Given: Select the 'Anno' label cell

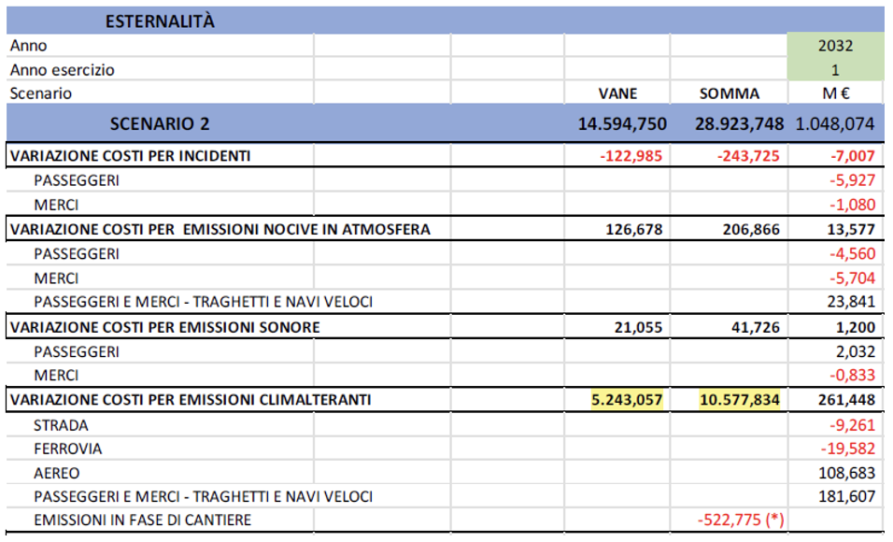Looking at the screenshot, I should click(28, 46).
